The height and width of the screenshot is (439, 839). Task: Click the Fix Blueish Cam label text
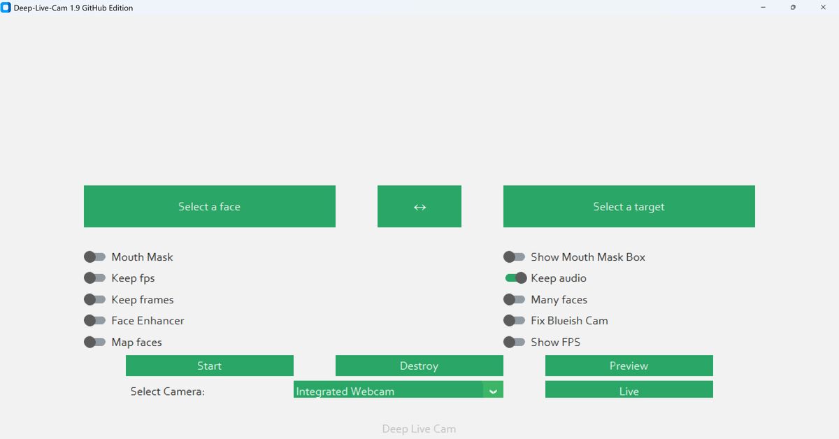click(x=569, y=321)
